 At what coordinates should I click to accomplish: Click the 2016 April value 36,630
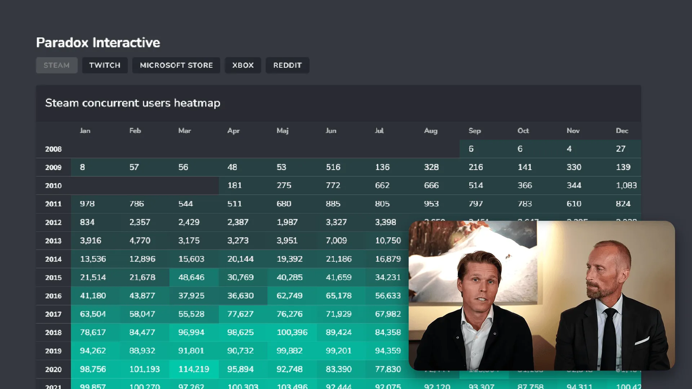pos(240,296)
